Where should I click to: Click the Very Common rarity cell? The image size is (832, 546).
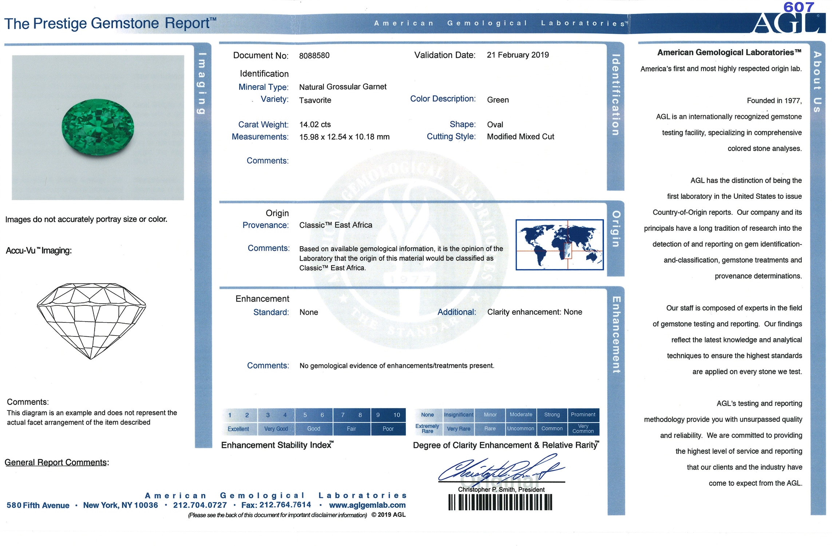[x=583, y=428]
